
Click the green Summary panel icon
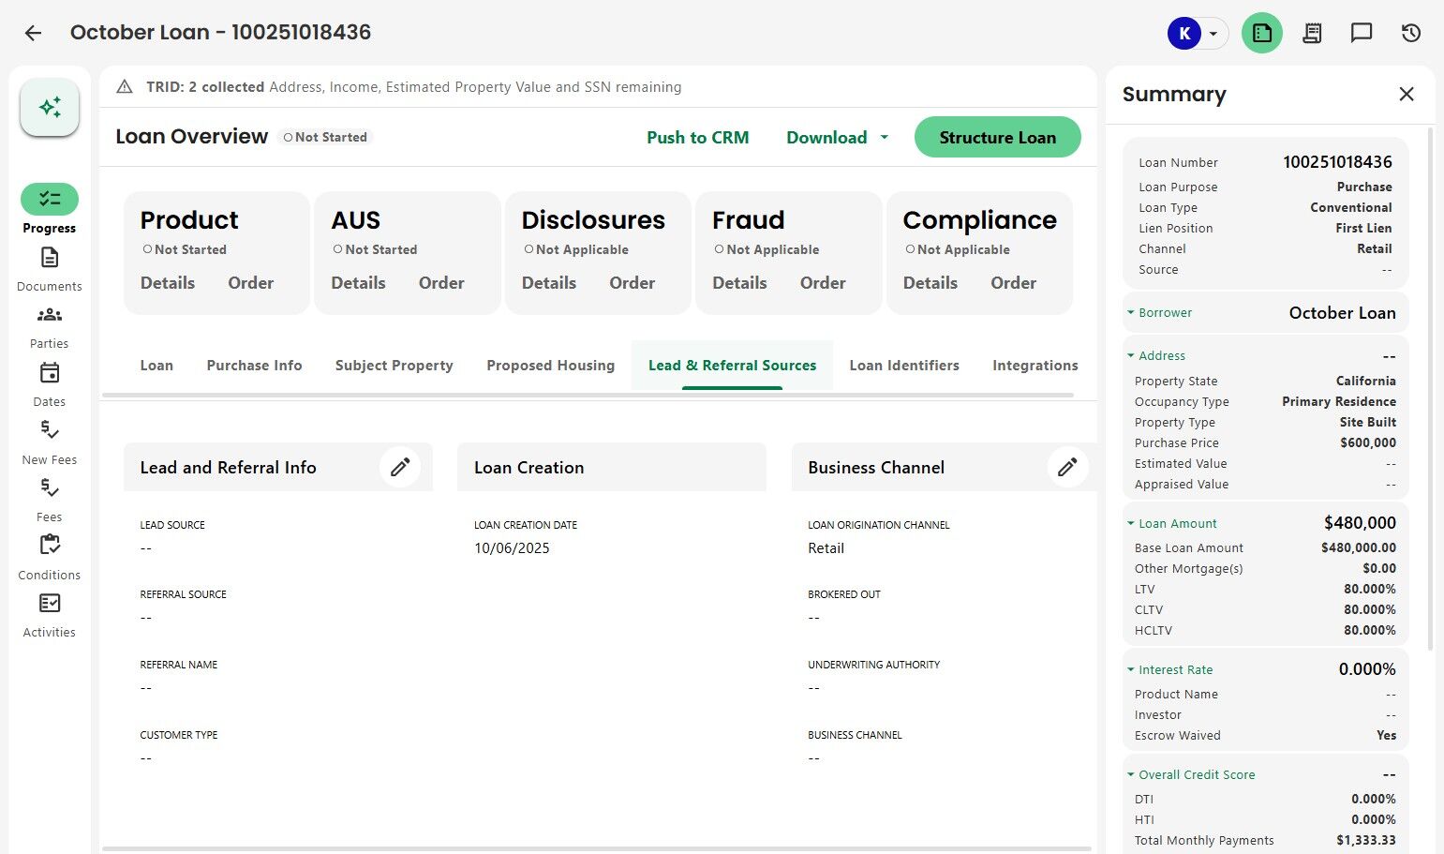tap(1262, 34)
